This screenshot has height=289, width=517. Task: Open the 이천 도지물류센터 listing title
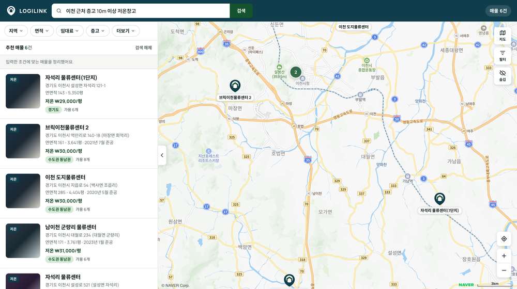65,177
